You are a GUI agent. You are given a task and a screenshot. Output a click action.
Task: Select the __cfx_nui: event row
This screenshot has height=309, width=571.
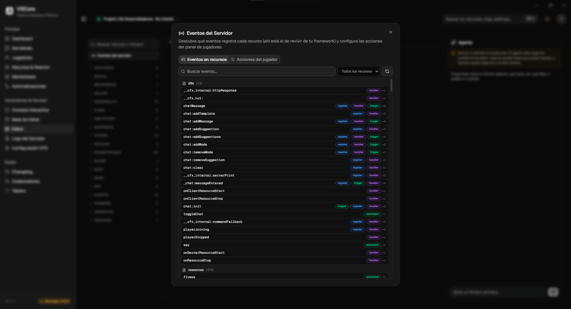pos(285,98)
